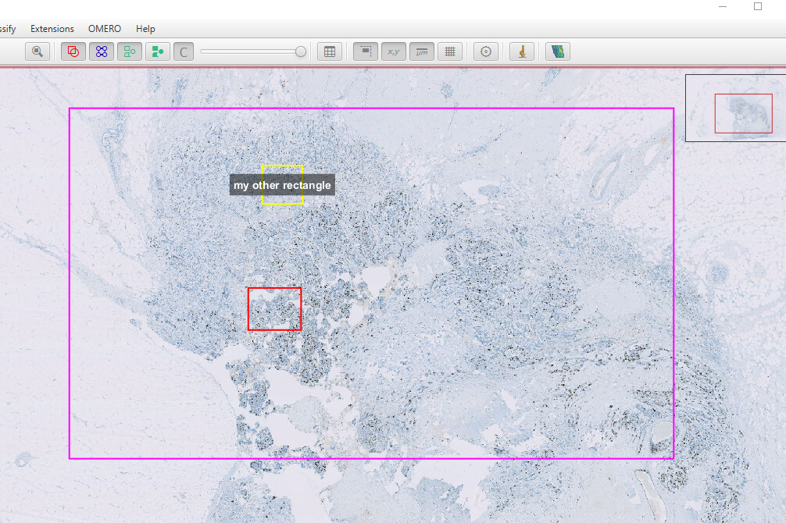Enable selection mode
Viewport: 786px width, 523px height.
pos(365,51)
